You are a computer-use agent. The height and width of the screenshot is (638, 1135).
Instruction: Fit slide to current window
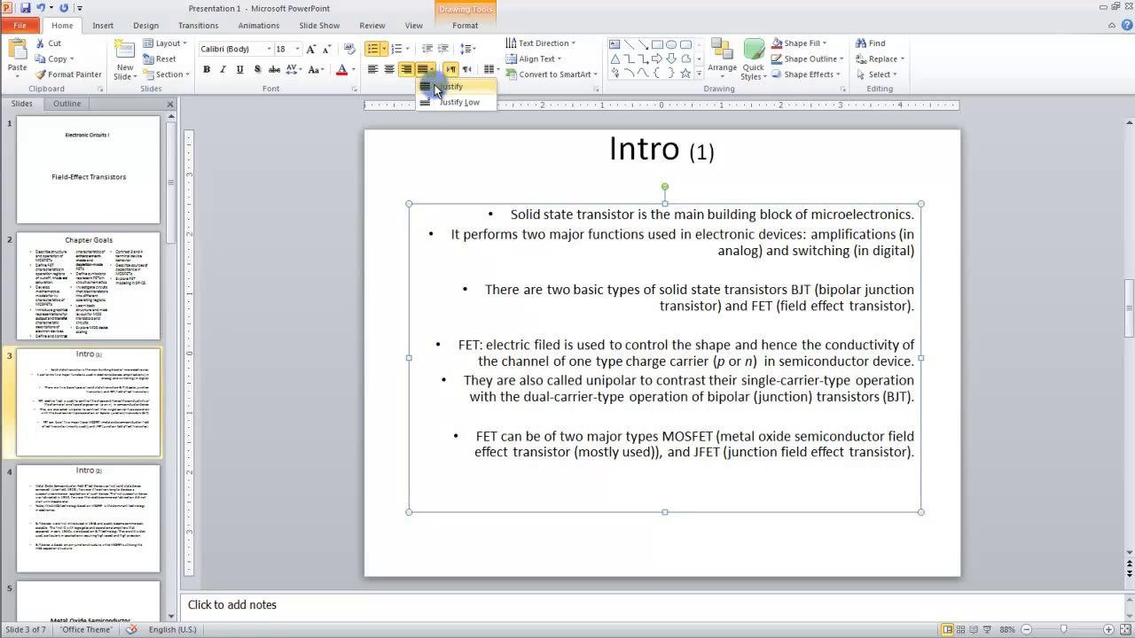(1125, 629)
